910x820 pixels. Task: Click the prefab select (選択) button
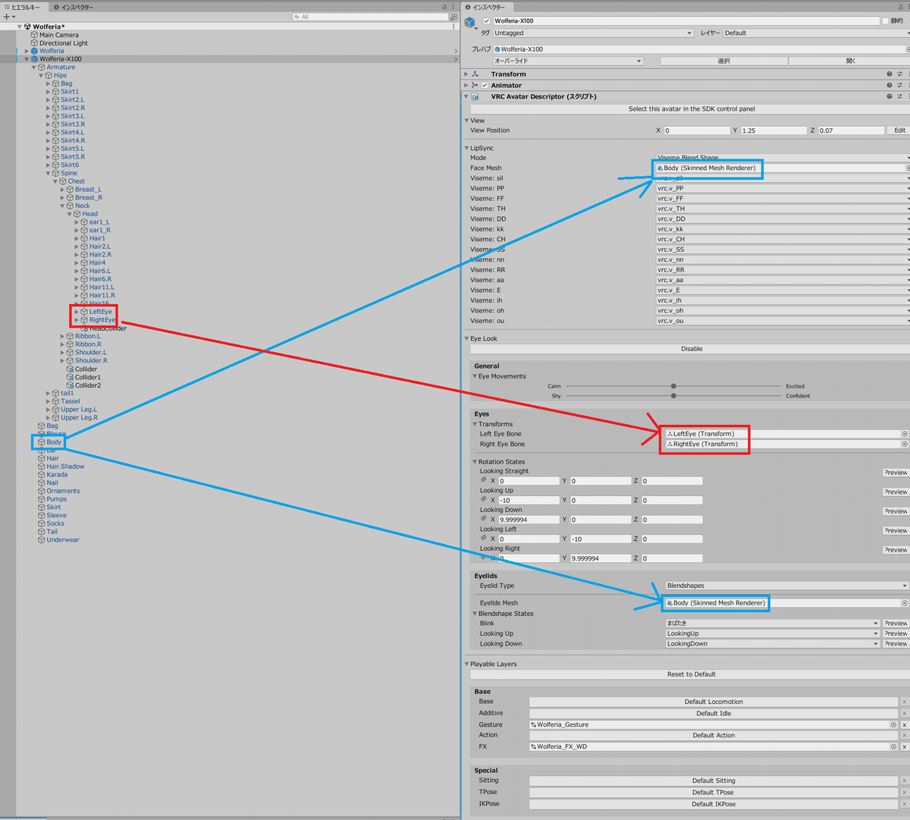pyautogui.click(x=723, y=61)
